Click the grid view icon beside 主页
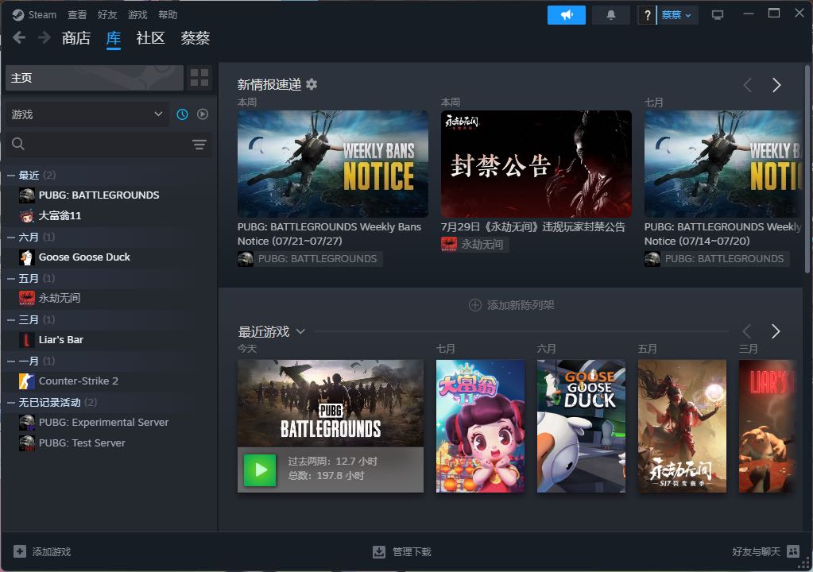Viewport: 813px width, 572px height. pos(199,78)
